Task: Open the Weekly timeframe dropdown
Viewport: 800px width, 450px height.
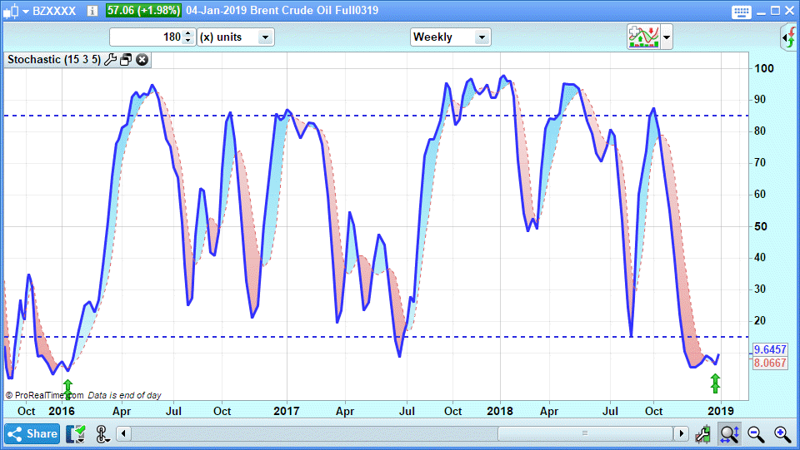Action: [x=451, y=37]
